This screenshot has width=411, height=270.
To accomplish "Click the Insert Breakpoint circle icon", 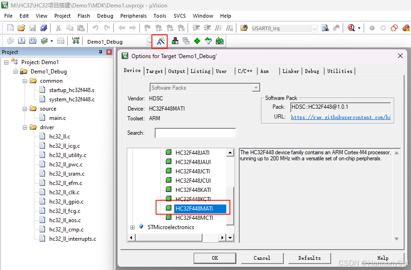I will pyautogui.click(x=372, y=28).
